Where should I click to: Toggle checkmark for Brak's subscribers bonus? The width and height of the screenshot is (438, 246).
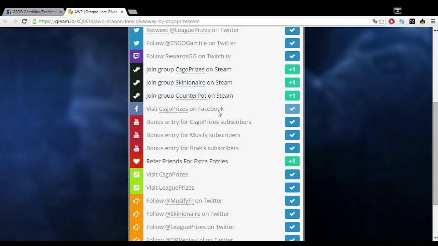tap(292, 148)
